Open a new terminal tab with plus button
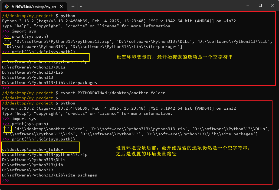The height and width of the screenshot is (190, 279). click(73, 6)
